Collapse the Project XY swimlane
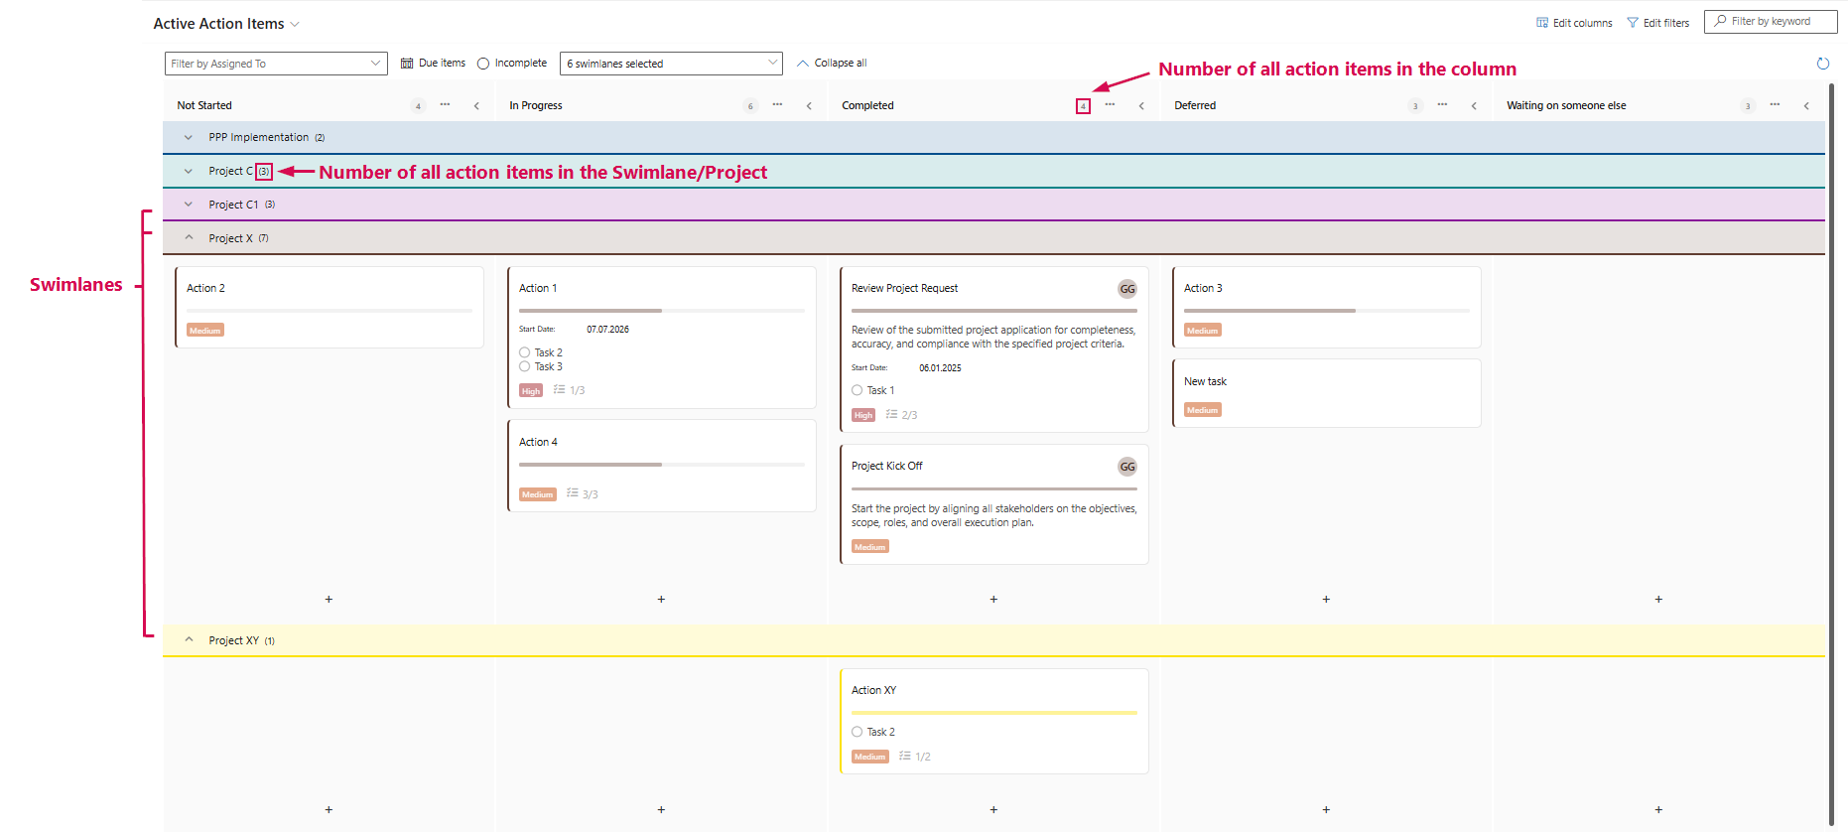1848x832 pixels. click(189, 640)
